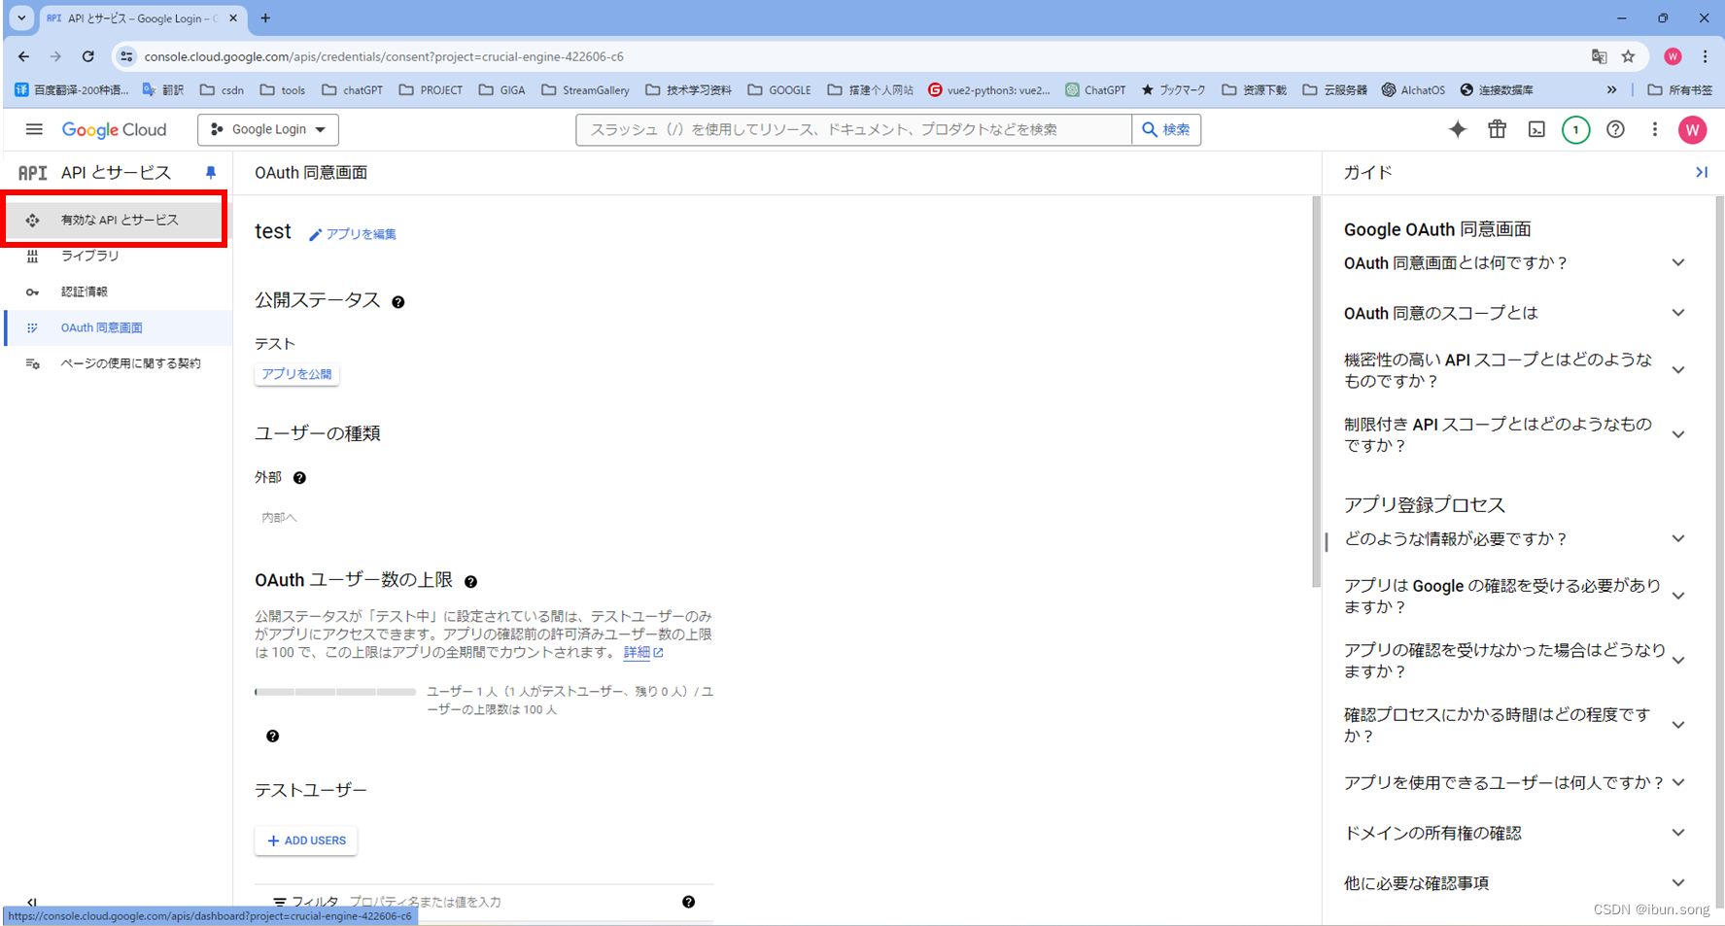Open the ChatGPT bookmark
Image resolution: width=1725 pixels, height=926 pixels.
pos(1095,89)
